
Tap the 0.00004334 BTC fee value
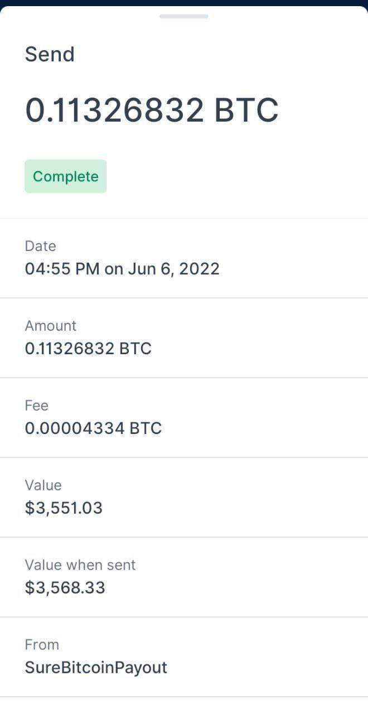point(93,428)
